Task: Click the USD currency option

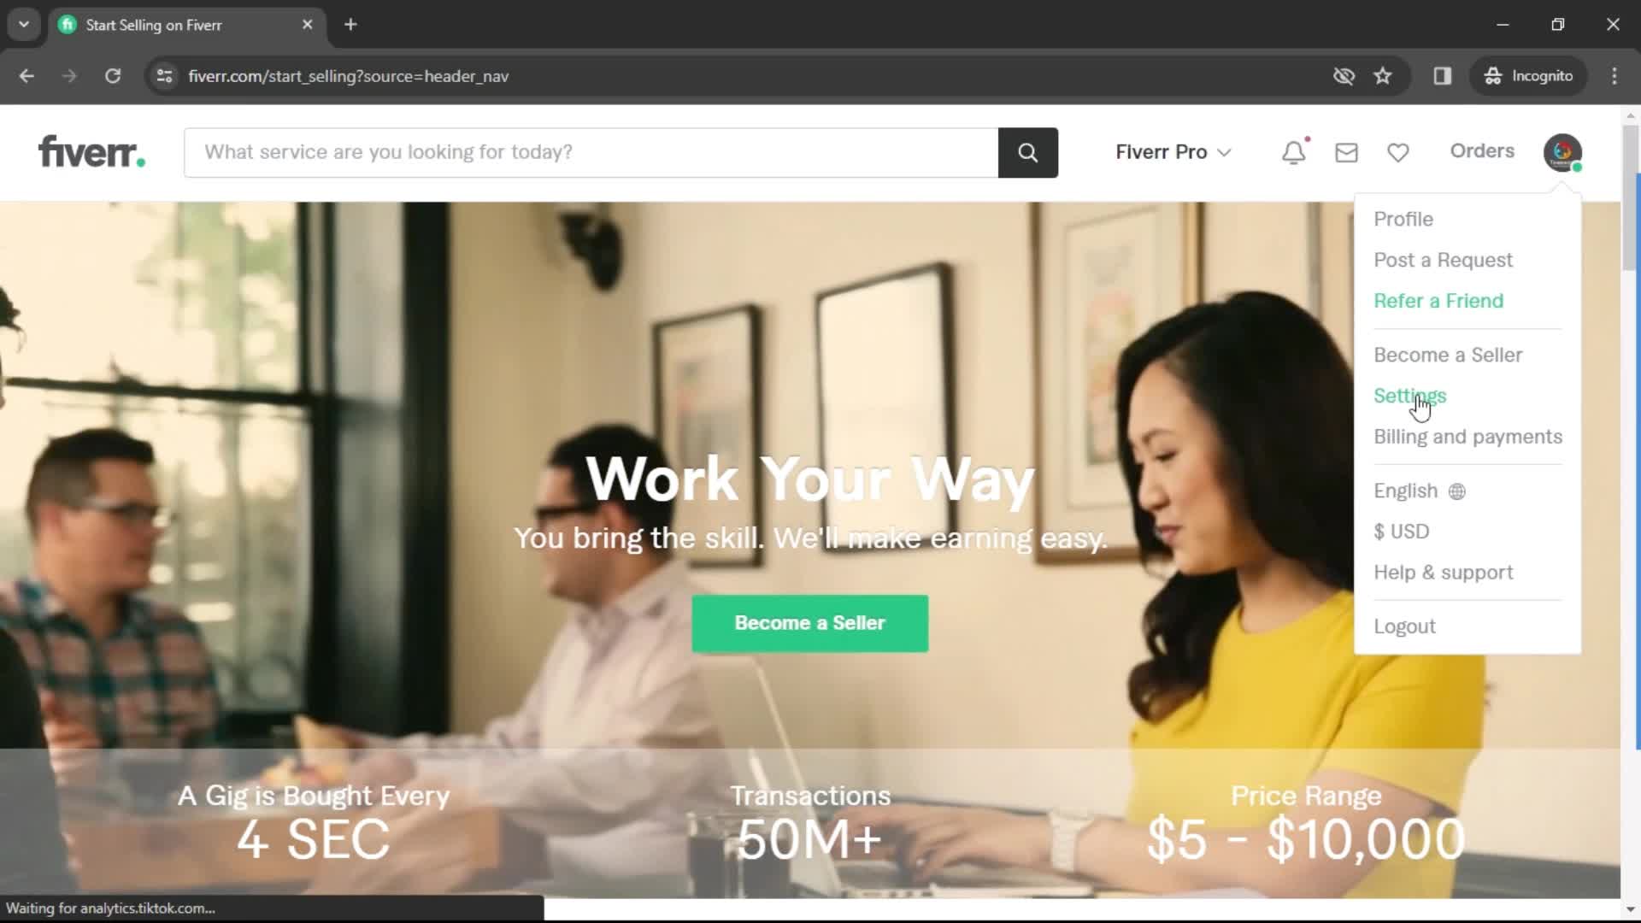Action: (x=1402, y=532)
